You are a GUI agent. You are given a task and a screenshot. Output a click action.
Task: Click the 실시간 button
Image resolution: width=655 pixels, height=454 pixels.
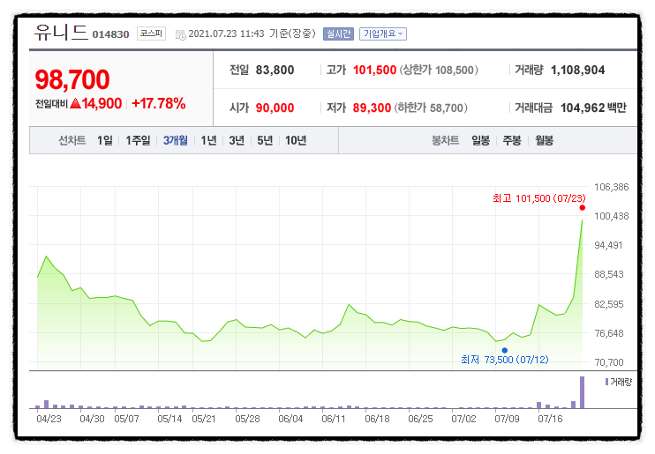(x=338, y=33)
